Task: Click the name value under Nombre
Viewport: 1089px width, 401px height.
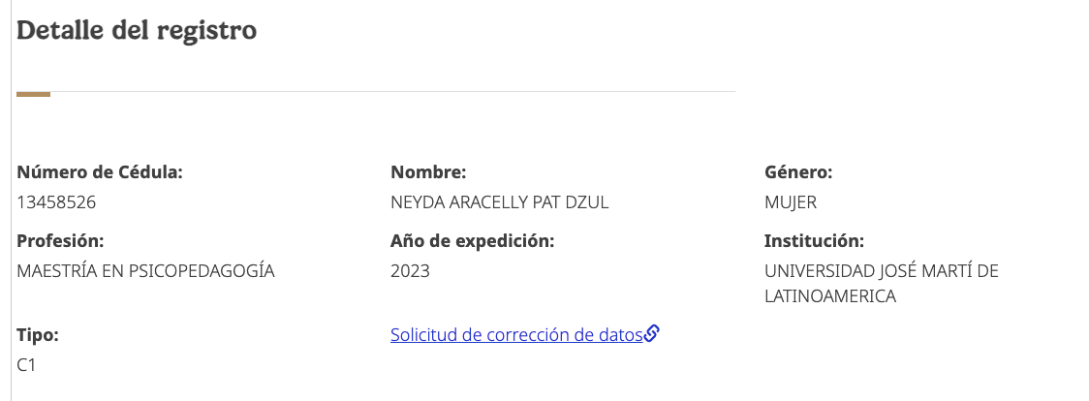Action: click(499, 202)
